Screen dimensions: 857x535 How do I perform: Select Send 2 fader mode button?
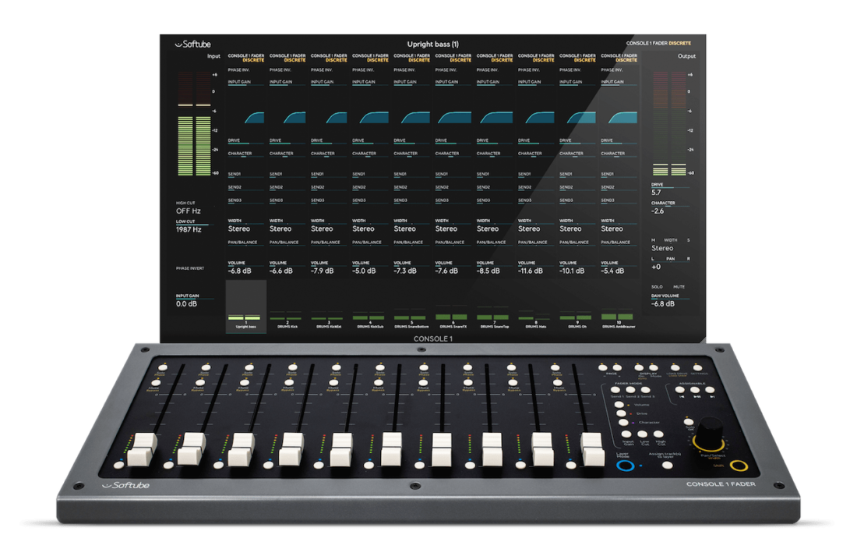point(630,390)
